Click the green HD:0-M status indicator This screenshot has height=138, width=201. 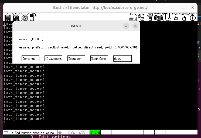coord(95,133)
